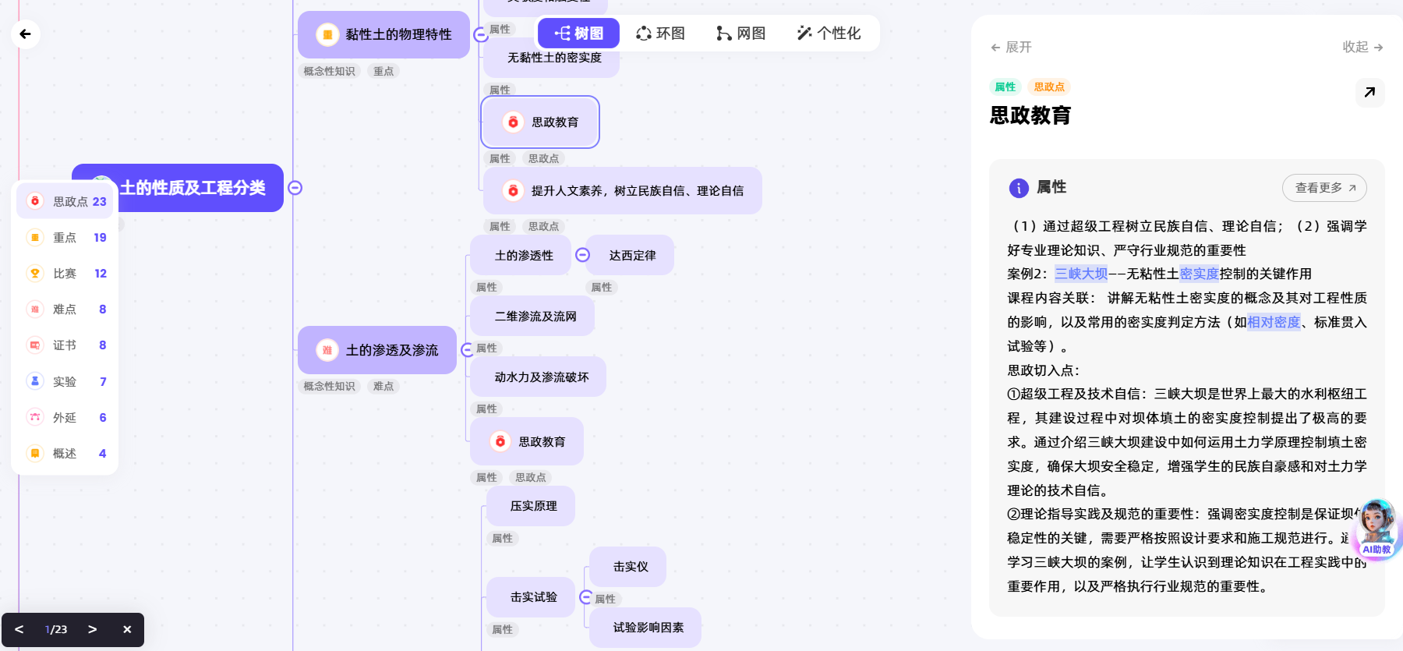
Task: Collapse the 击实试验 branch
Action: (x=586, y=597)
